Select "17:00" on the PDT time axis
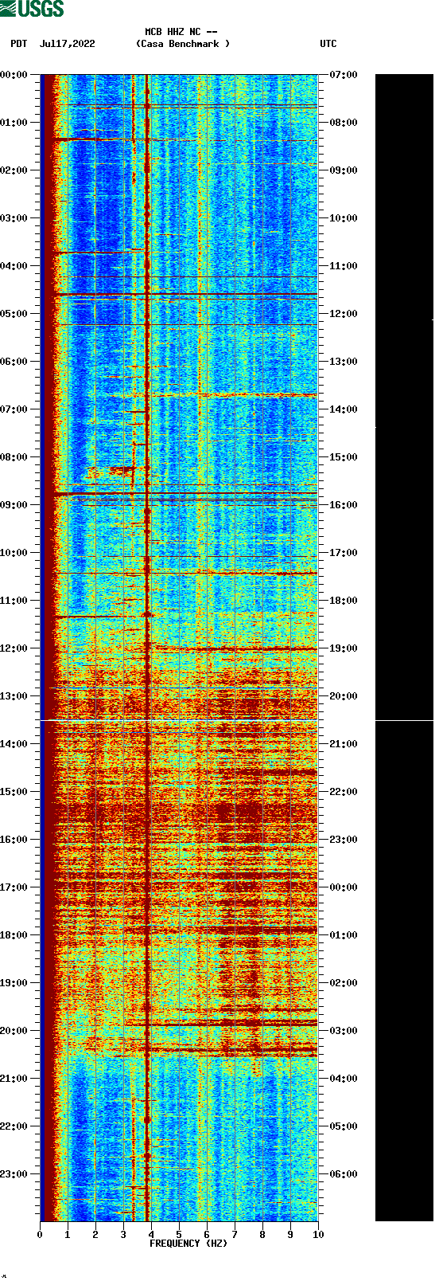This screenshot has width=439, height=1285. (x=14, y=887)
